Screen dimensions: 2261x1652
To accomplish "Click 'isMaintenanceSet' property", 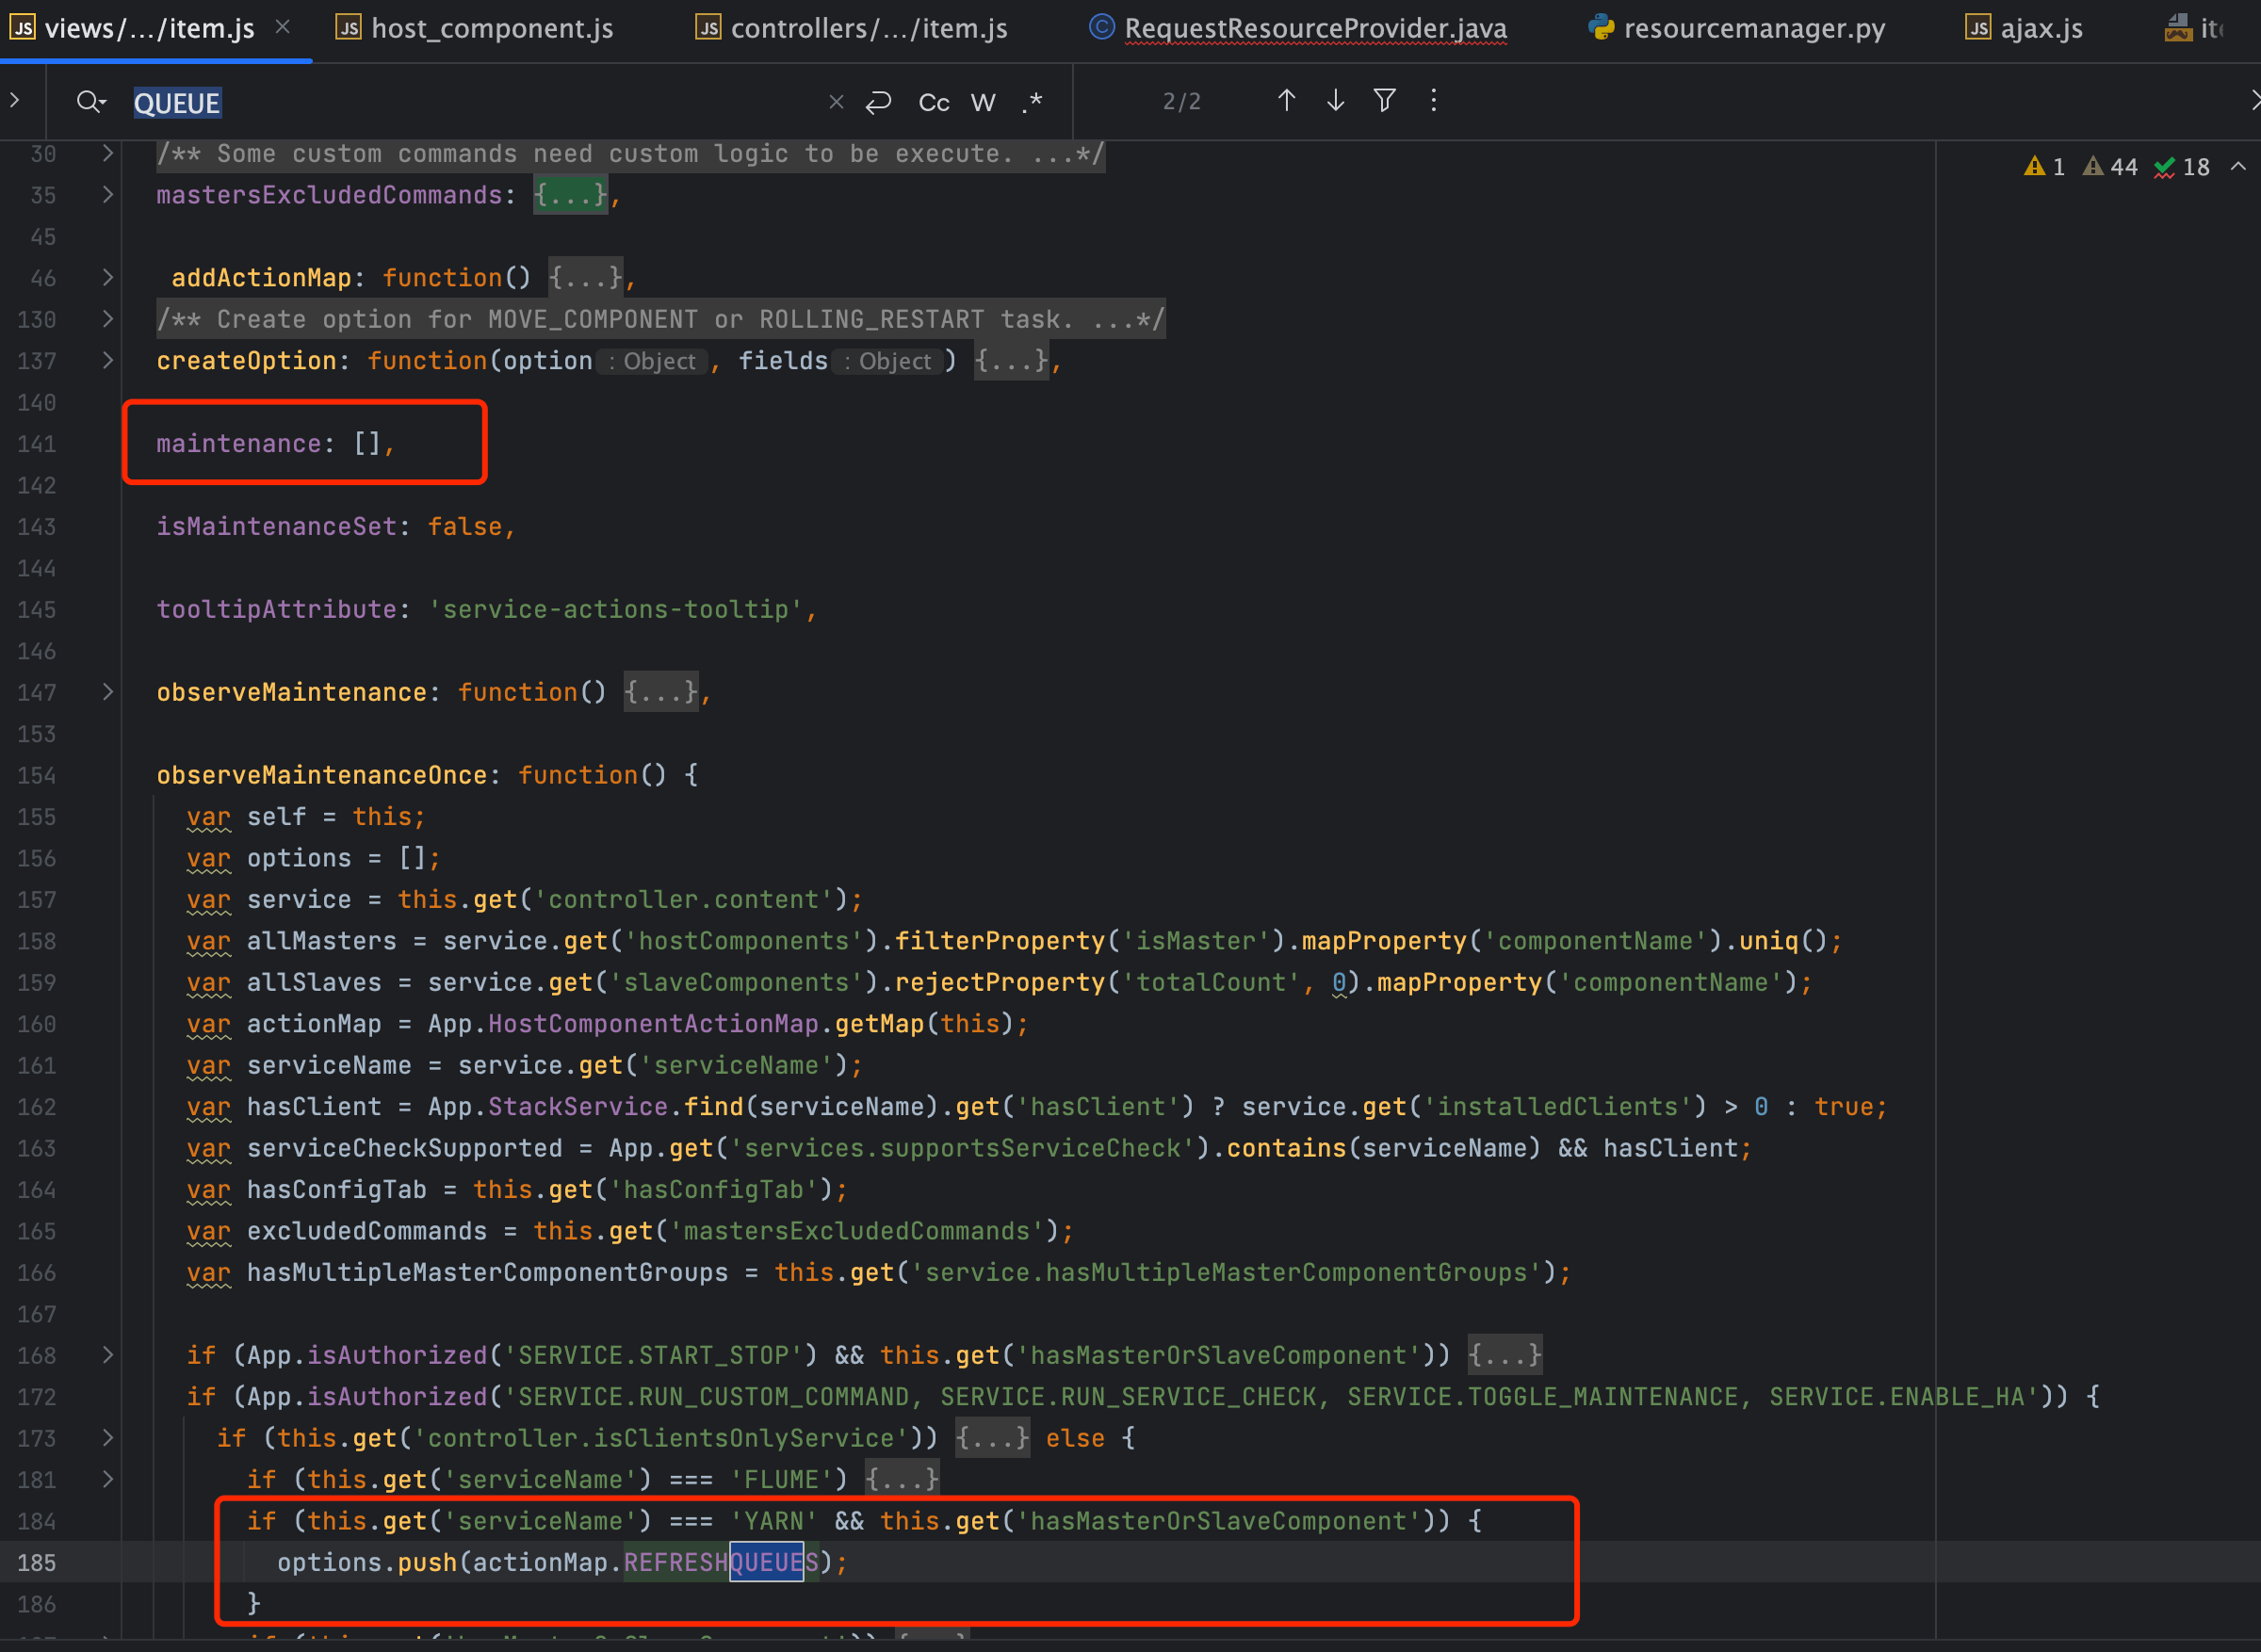I will [x=276, y=526].
